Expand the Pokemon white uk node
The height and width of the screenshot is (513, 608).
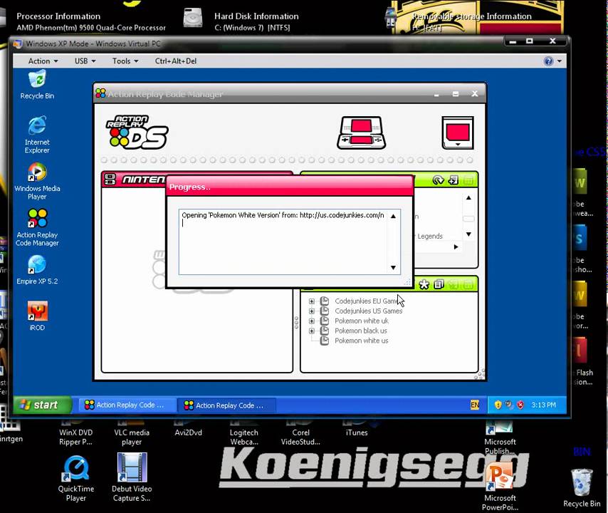(311, 321)
